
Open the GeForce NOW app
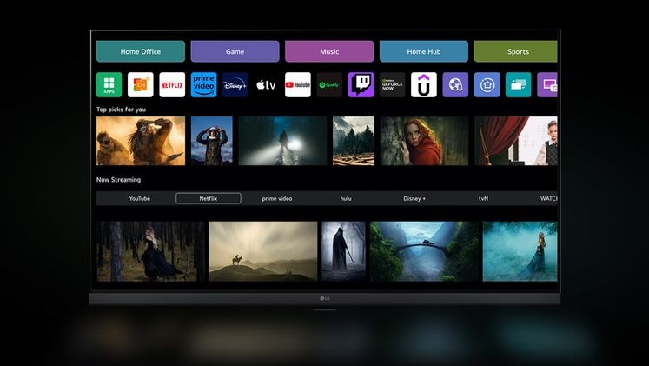[x=392, y=84]
